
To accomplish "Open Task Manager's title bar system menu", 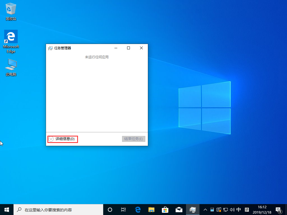I will 51,48.
